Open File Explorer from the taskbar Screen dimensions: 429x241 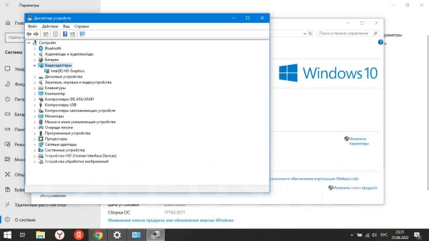tap(40, 235)
